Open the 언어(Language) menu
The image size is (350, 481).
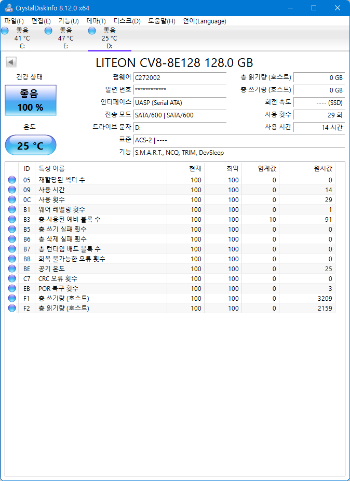point(205,21)
